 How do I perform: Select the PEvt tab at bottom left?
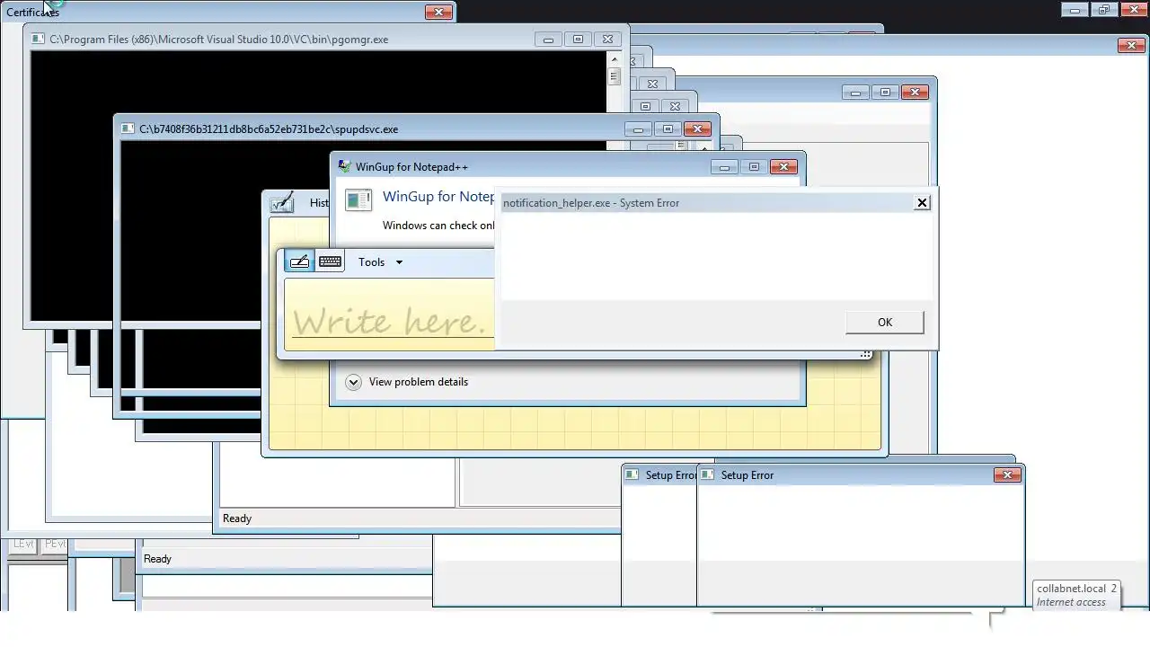54,545
